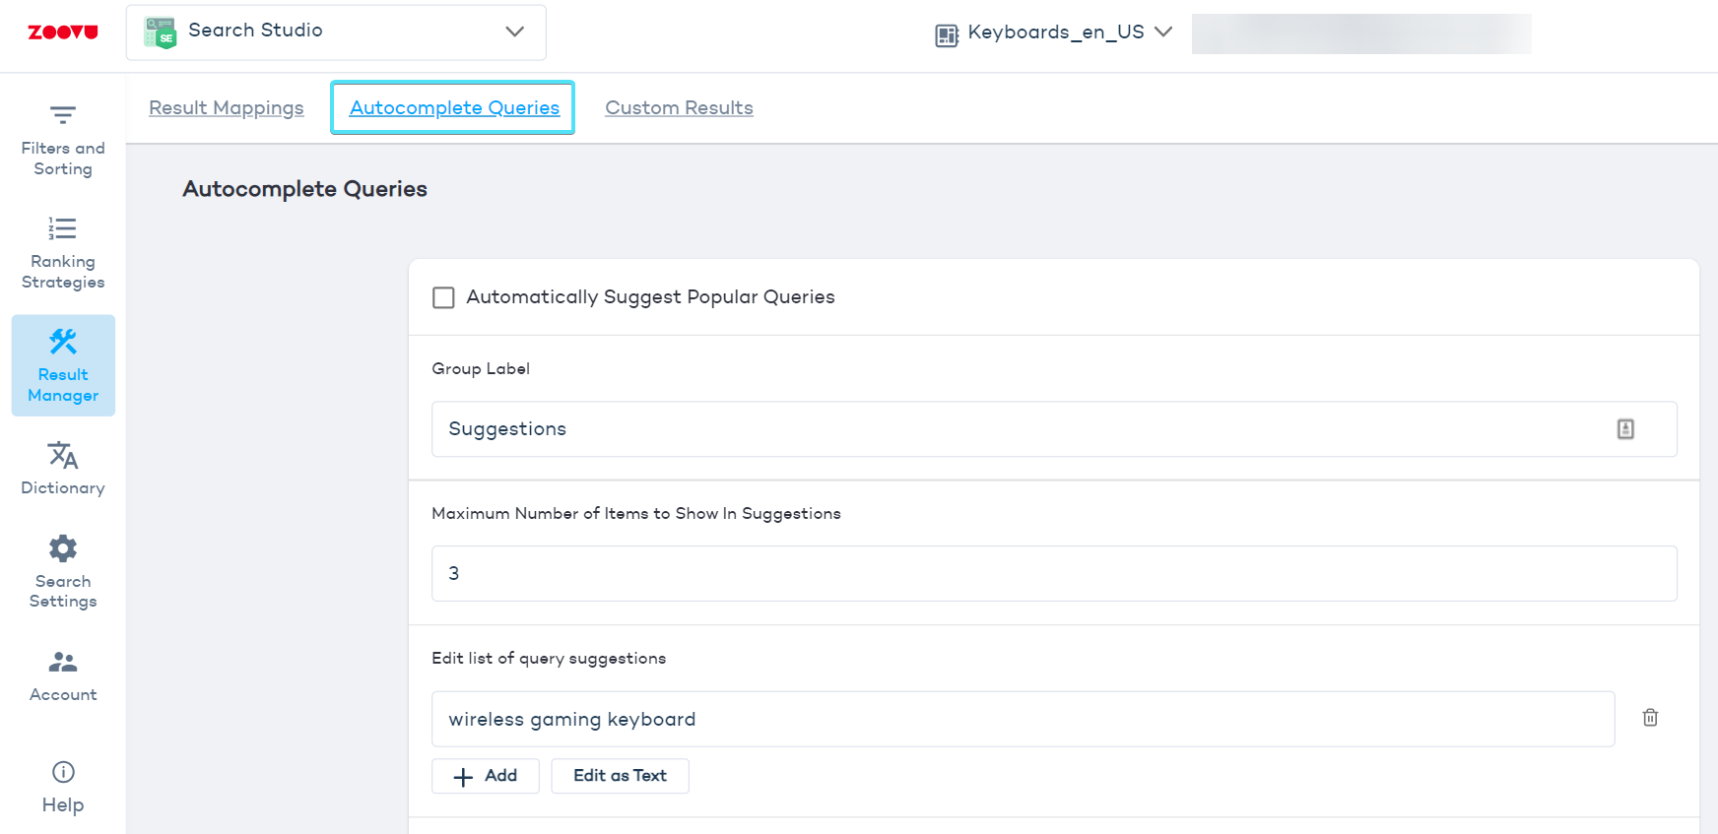Click the maximum number of items field

tap(1053, 574)
